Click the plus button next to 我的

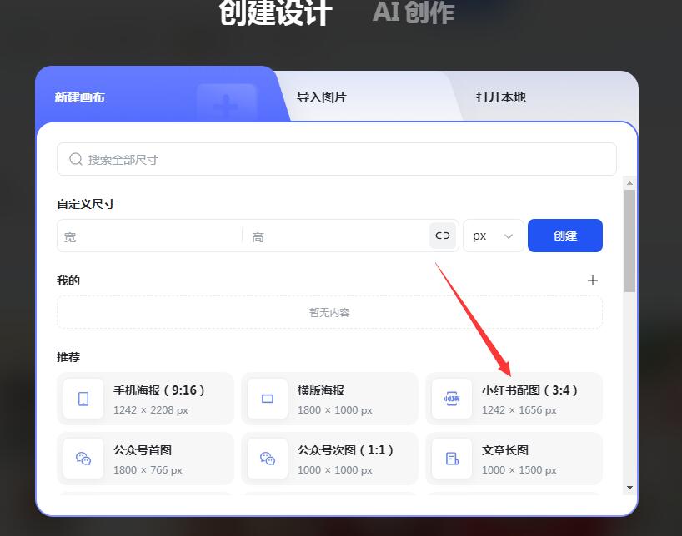(x=593, y=280)
